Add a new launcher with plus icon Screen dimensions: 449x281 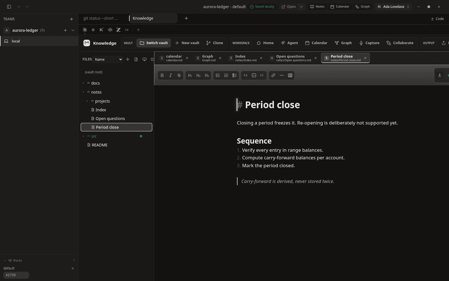pyautogui.click(x=138, y=30)
